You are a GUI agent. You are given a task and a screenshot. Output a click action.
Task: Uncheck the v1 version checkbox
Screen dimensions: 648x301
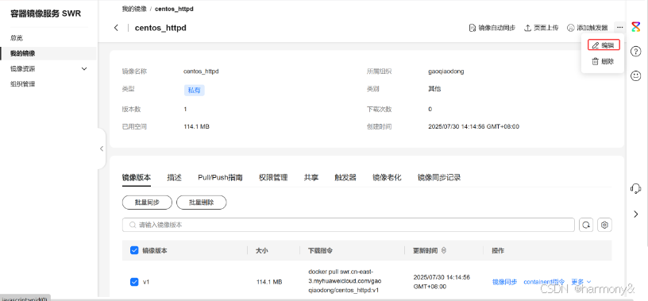click(x=134, y=282)
